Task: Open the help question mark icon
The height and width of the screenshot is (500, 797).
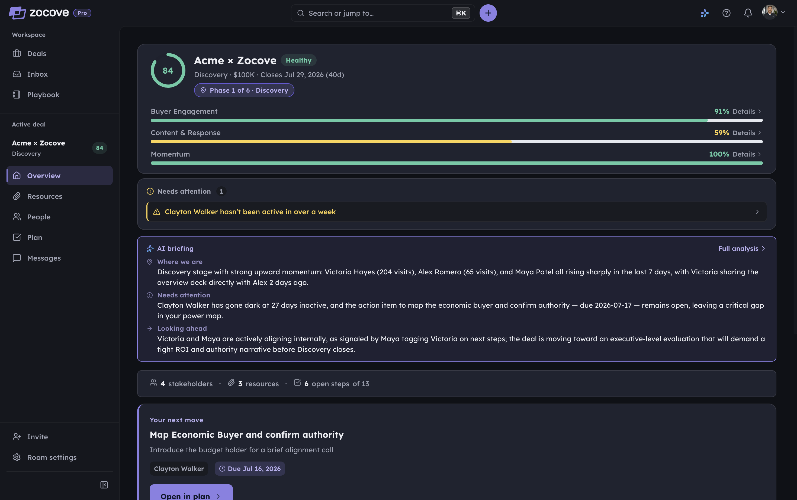Action: (x=726, y=13)
